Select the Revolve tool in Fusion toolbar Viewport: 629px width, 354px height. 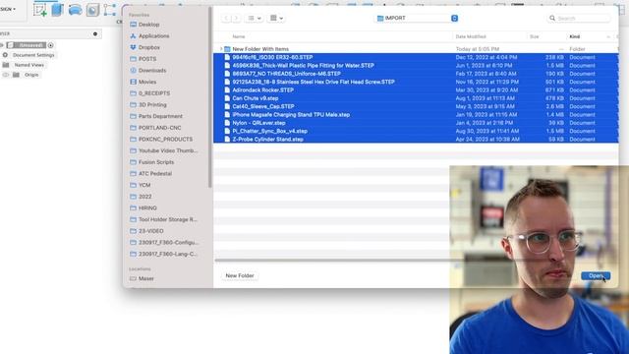pyautogui.click(x=75, y=10)
